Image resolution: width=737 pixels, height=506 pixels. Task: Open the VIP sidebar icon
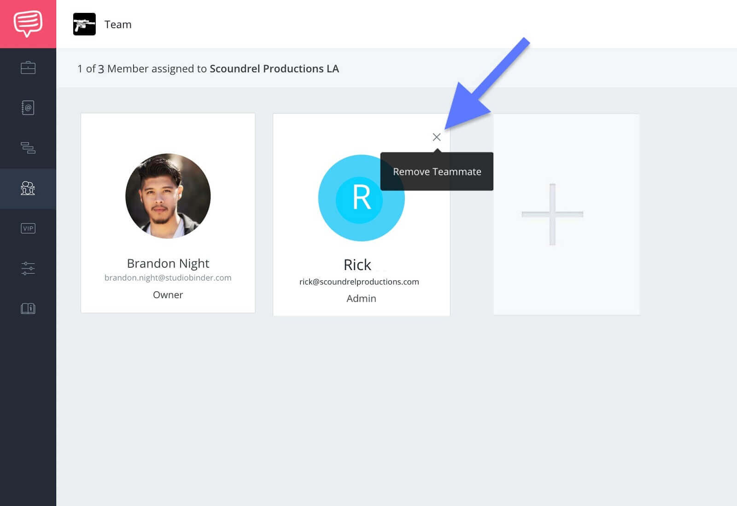coord(28,228)
